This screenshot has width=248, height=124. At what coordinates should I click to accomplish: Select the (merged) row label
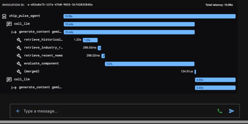pyautogui.click(x=32, y=71)
